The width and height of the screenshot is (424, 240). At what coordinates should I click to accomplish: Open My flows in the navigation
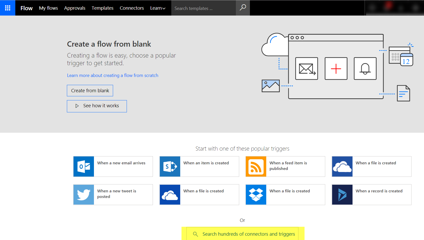49,8
